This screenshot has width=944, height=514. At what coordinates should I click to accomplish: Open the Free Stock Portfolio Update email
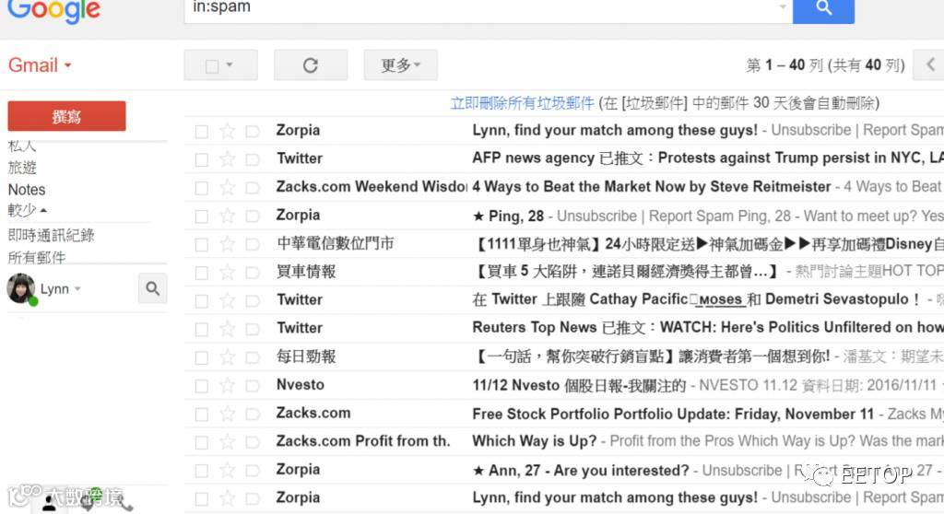(672, 414)
